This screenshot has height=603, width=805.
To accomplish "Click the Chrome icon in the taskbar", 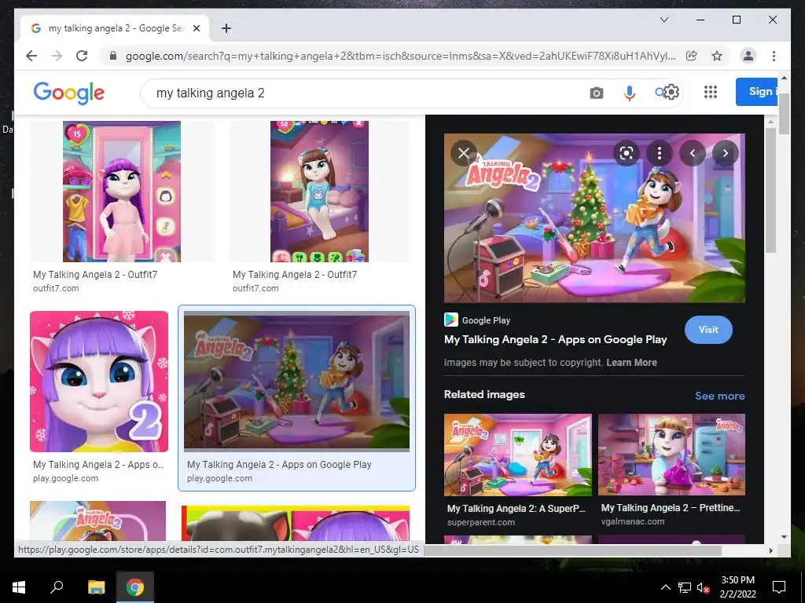I will pyautogui.click(x=135, y=587).
